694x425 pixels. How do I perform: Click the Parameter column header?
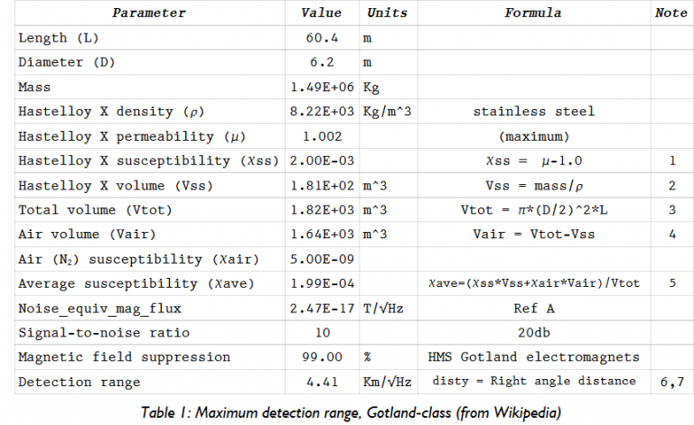tap(149, 14)
